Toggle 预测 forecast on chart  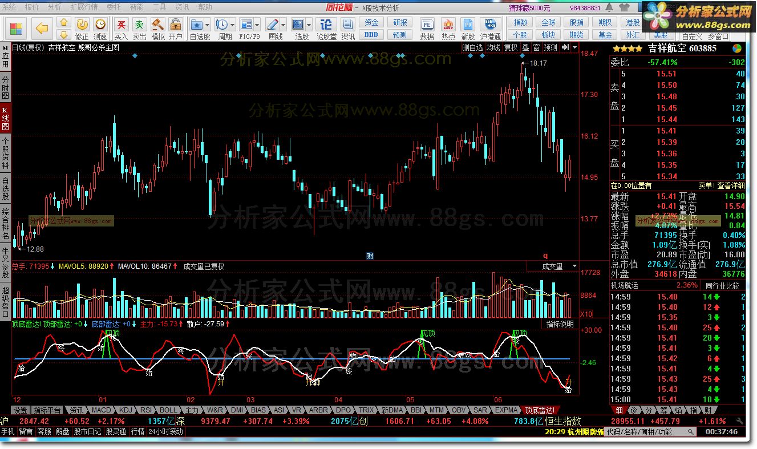[x=550, y=48]
